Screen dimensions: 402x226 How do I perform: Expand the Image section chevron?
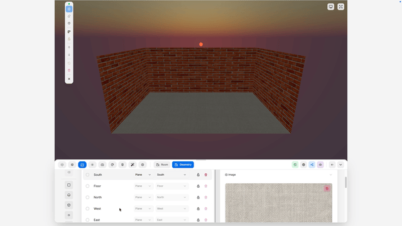pyautogui.click(x=331, y=175)
